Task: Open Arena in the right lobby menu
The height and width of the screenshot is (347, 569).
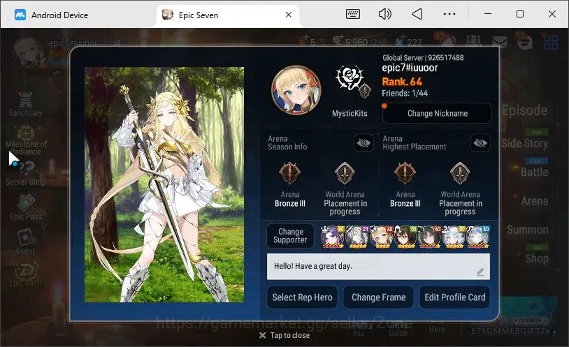Action: (x=535, y=201)
